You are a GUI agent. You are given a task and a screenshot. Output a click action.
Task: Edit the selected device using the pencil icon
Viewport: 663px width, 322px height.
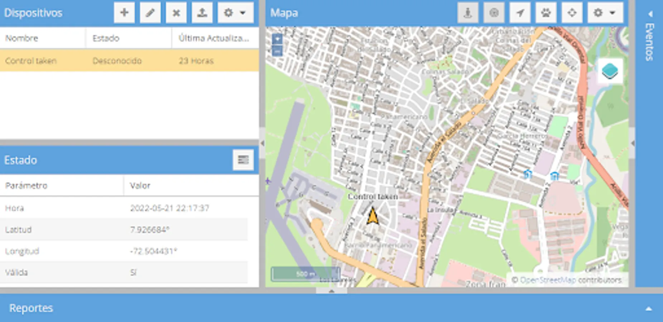pyautogui.click(x=150, y=12)
